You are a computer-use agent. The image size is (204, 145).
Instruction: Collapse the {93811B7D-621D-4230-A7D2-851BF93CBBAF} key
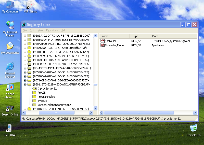pos(25,84)
